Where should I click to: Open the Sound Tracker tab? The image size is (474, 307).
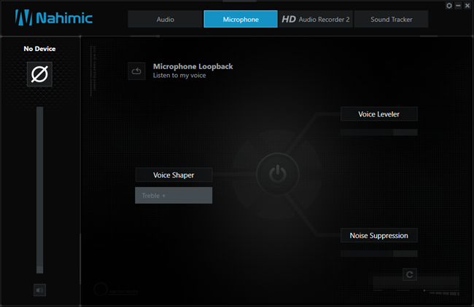(391, 20)
